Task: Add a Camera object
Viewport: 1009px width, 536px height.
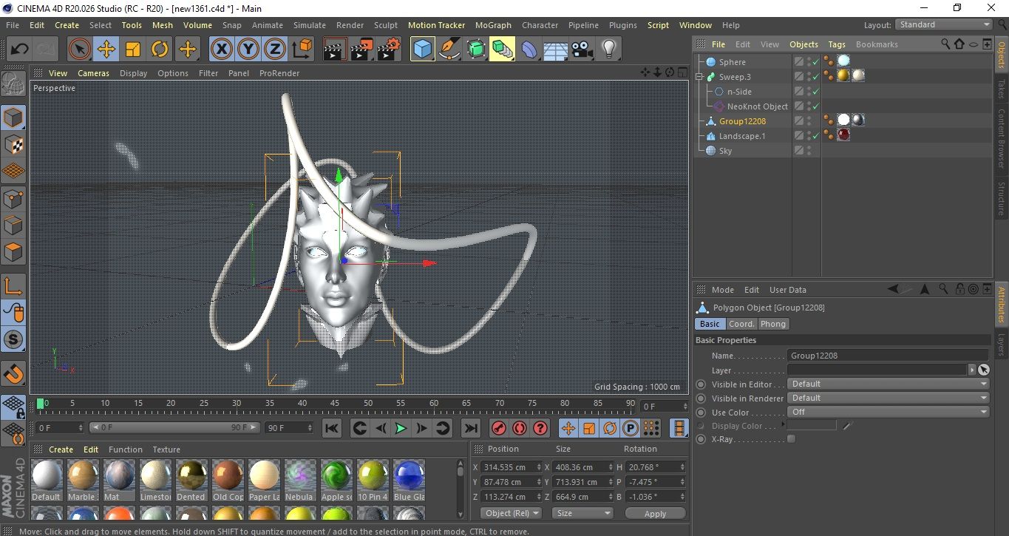Action: coord(582,50)
